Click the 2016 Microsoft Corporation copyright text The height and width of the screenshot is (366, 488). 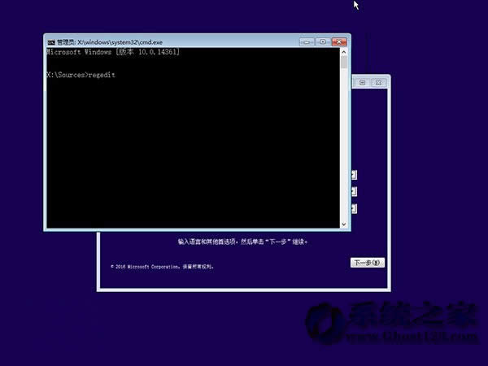(162, 266)
